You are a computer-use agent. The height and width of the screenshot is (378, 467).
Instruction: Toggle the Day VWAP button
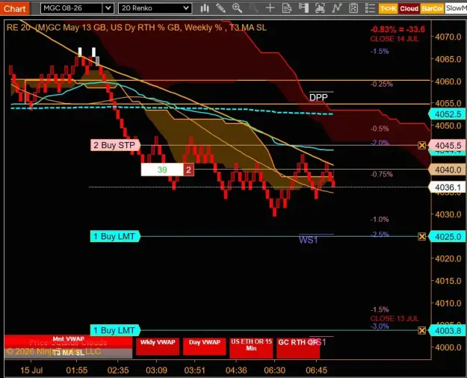(x=204, y=346)
